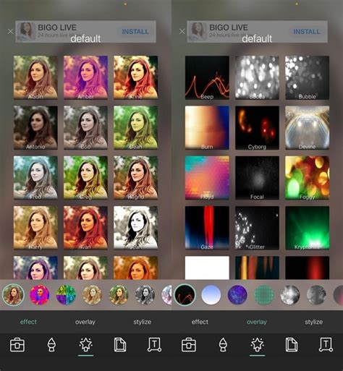Add the Foggy overlay

coord(307,178)
